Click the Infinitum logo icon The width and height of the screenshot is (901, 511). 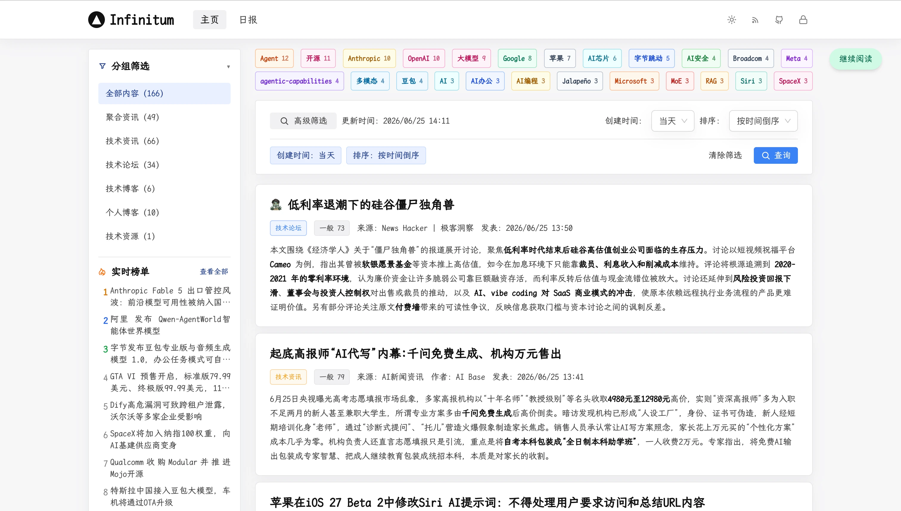tap(96, 20)
